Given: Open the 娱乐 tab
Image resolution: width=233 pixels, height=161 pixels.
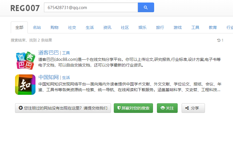Looking at the screenshot, I should coord(142,27).
